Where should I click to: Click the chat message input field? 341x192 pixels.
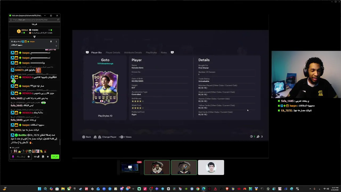[21, 157]
